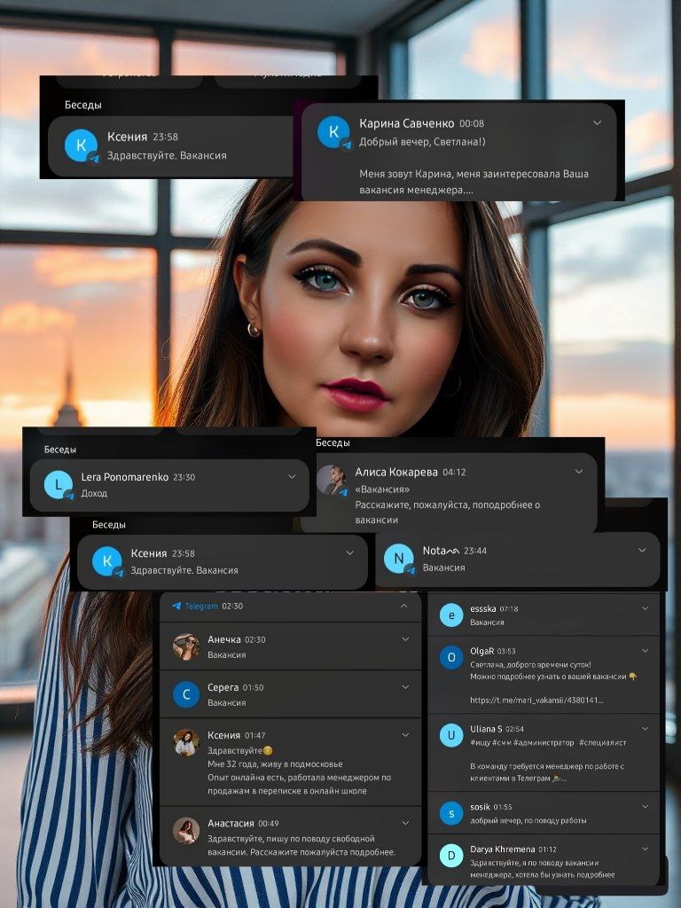681x908 pixels.
Task: Open Lera Ponomarenko's 'Доход' message
Action: 94,493
